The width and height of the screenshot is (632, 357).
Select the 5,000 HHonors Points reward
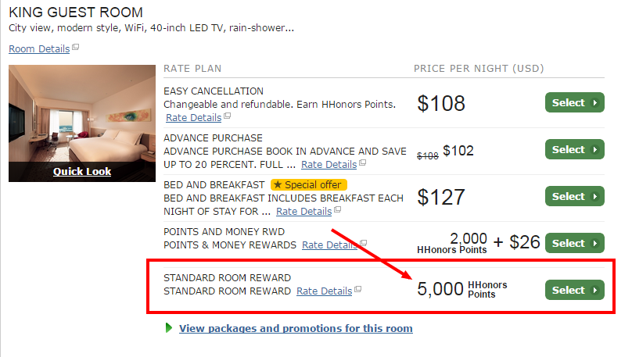tap(574, 290)
